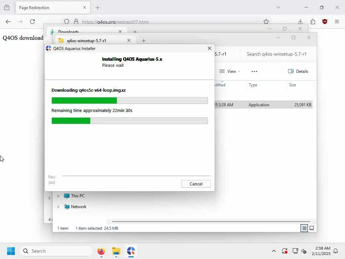Toggle the Details pane in Explorer

298,71
